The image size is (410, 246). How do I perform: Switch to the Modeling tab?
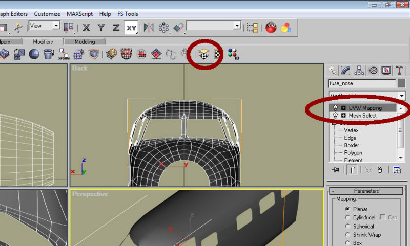(85, 42)
